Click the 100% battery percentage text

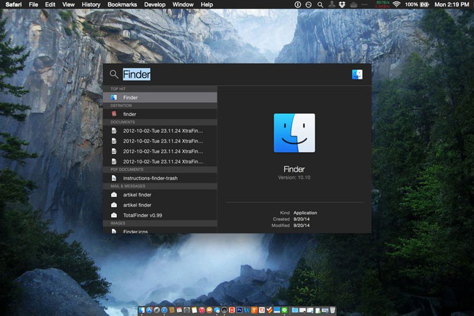pos(411,5)
